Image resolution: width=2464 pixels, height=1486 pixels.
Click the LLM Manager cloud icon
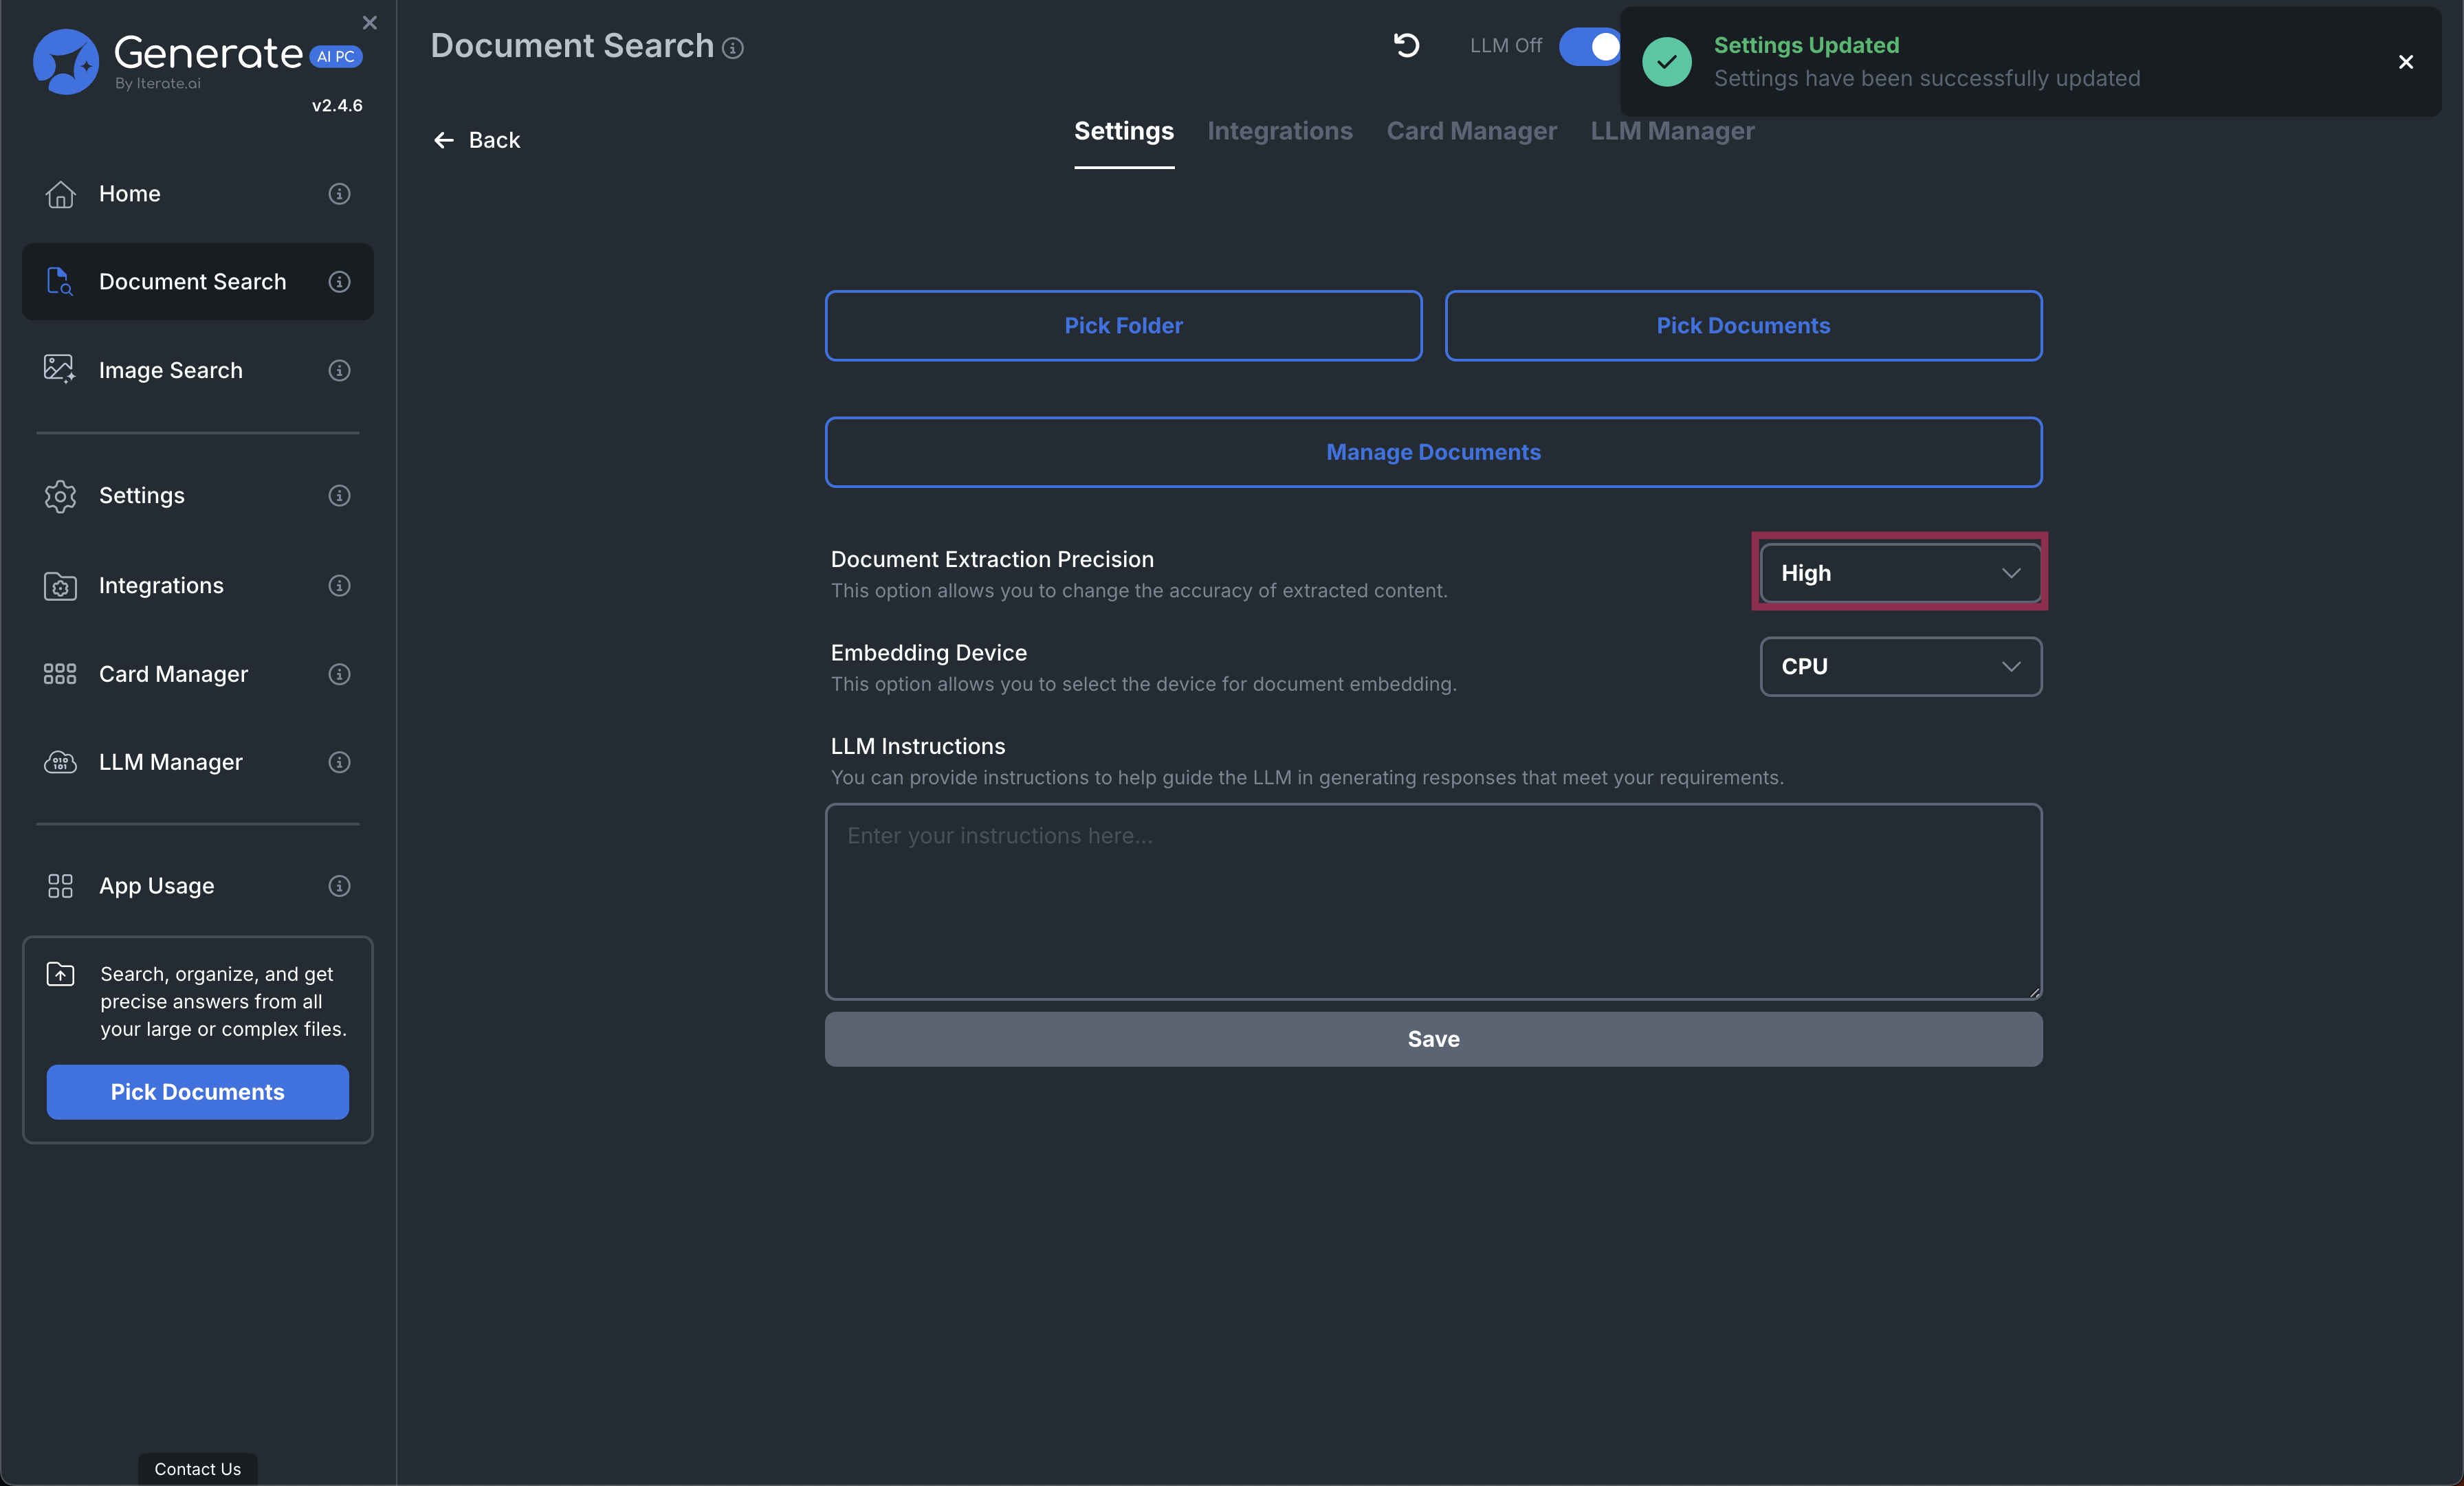[60, 762]
